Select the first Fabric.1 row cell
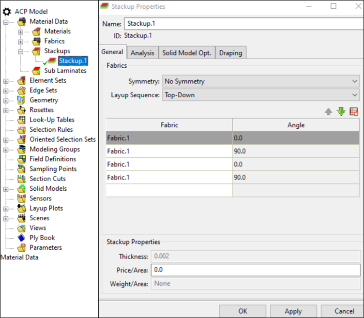The width and height of the screenshot is (364, 318). click(x=169, y=138)
